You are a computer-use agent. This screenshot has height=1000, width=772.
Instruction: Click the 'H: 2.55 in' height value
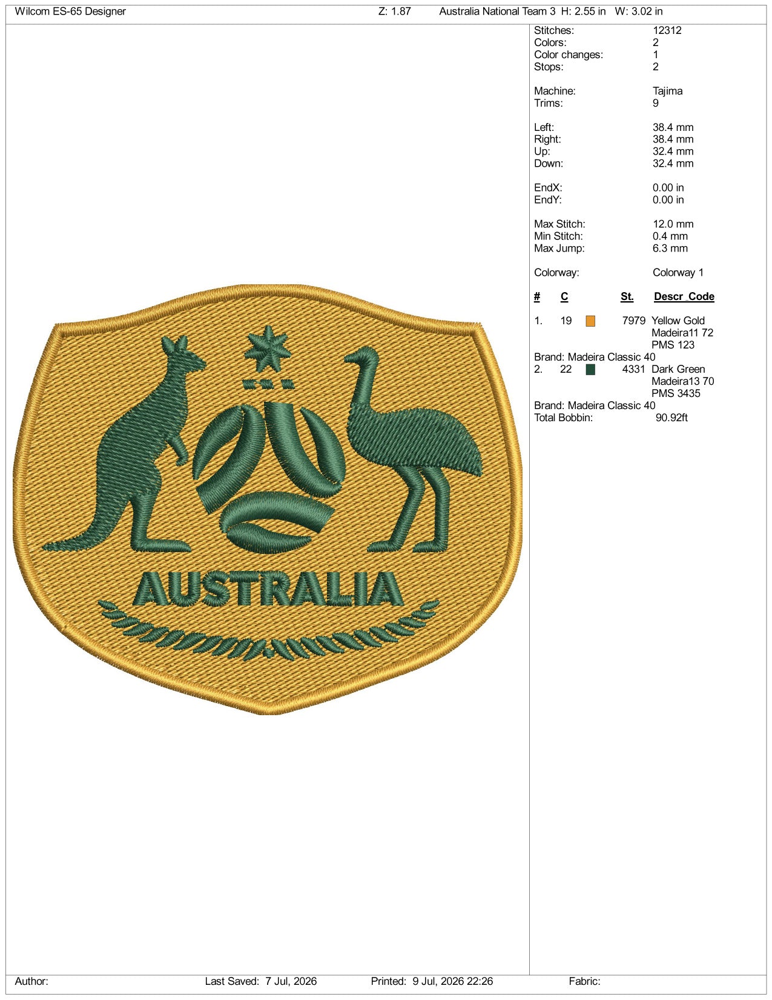[x=584, y=12]
